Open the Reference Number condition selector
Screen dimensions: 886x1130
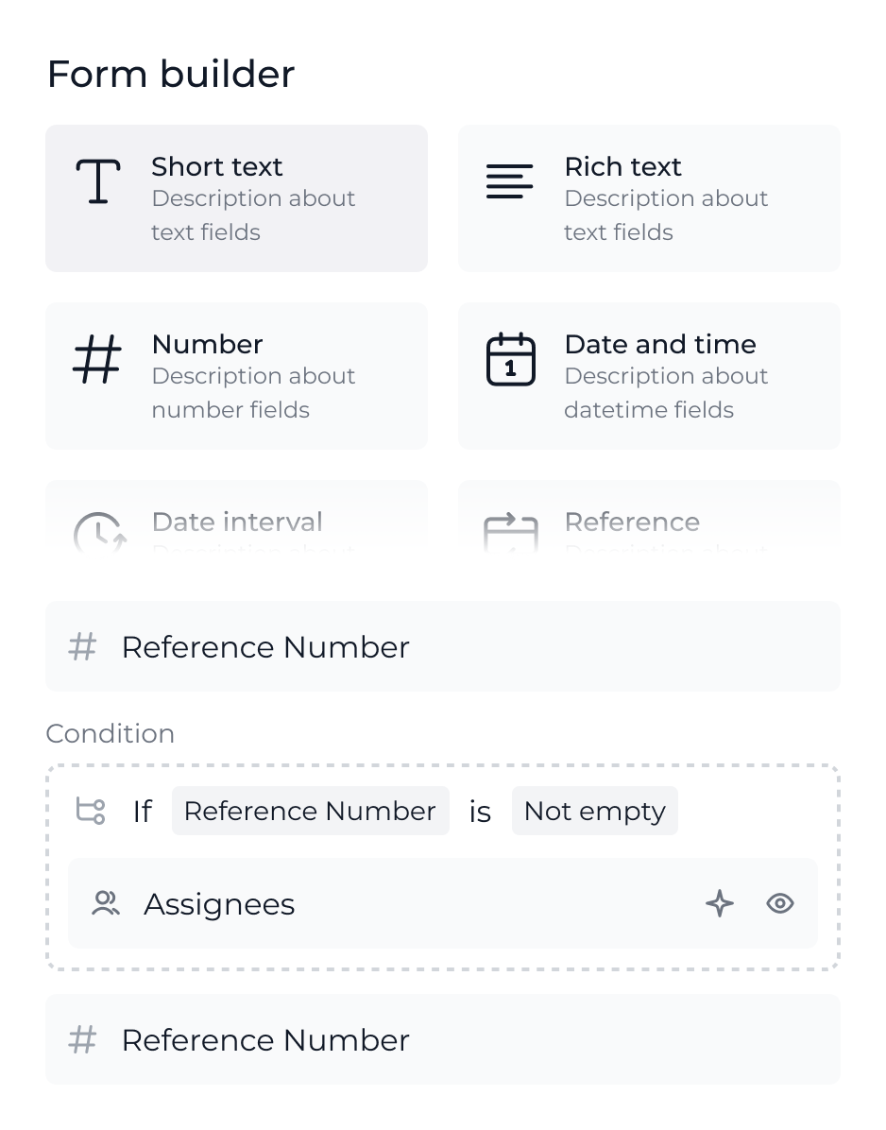coord(310,811)
